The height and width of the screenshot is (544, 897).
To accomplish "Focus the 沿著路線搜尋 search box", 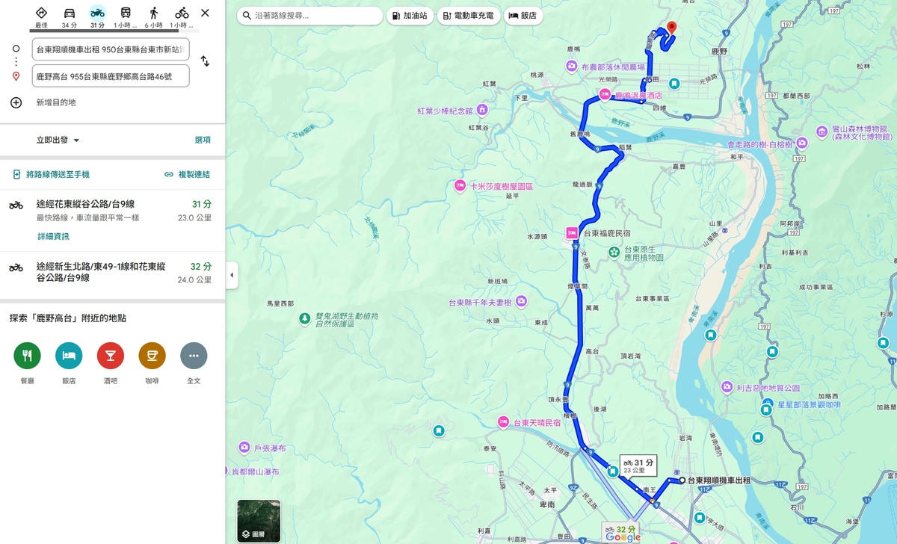I will pyautogui.click(x=310, y=15).
